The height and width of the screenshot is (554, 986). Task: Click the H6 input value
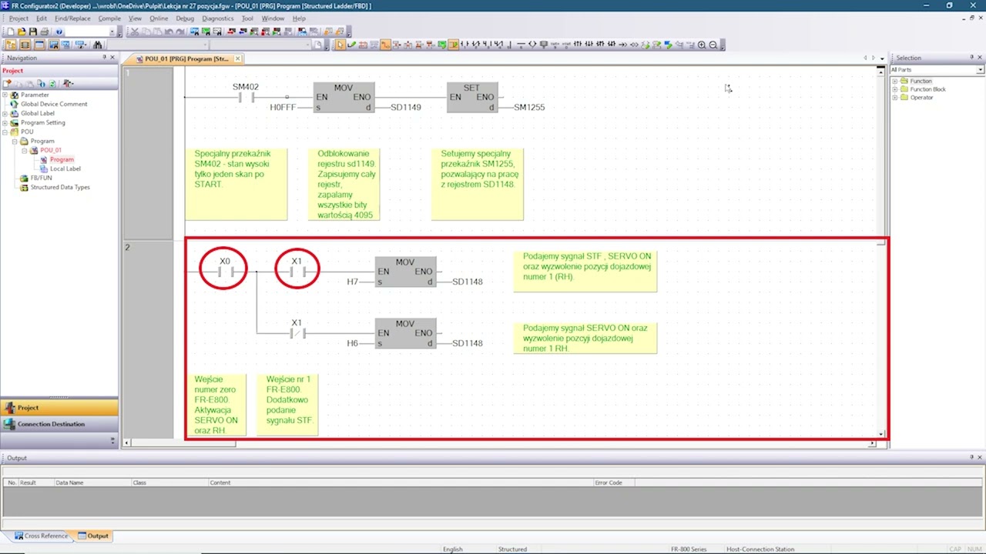[352, 343]
